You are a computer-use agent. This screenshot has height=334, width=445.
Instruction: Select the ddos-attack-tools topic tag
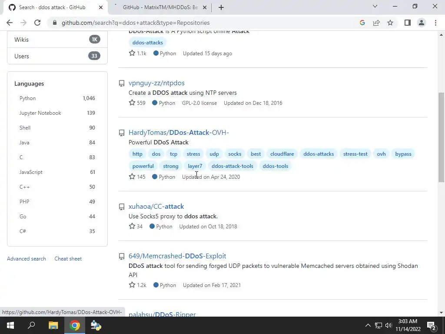[x=232, y=166]
